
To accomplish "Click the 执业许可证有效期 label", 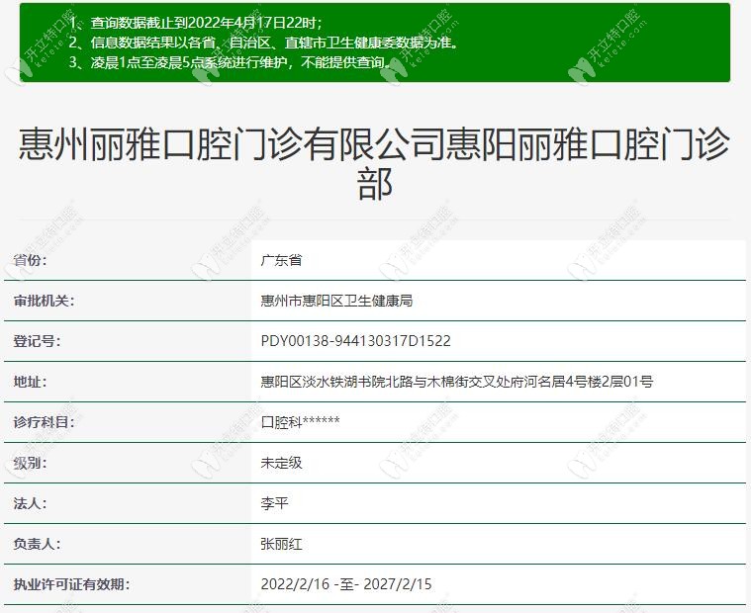I will coord(72,584).
